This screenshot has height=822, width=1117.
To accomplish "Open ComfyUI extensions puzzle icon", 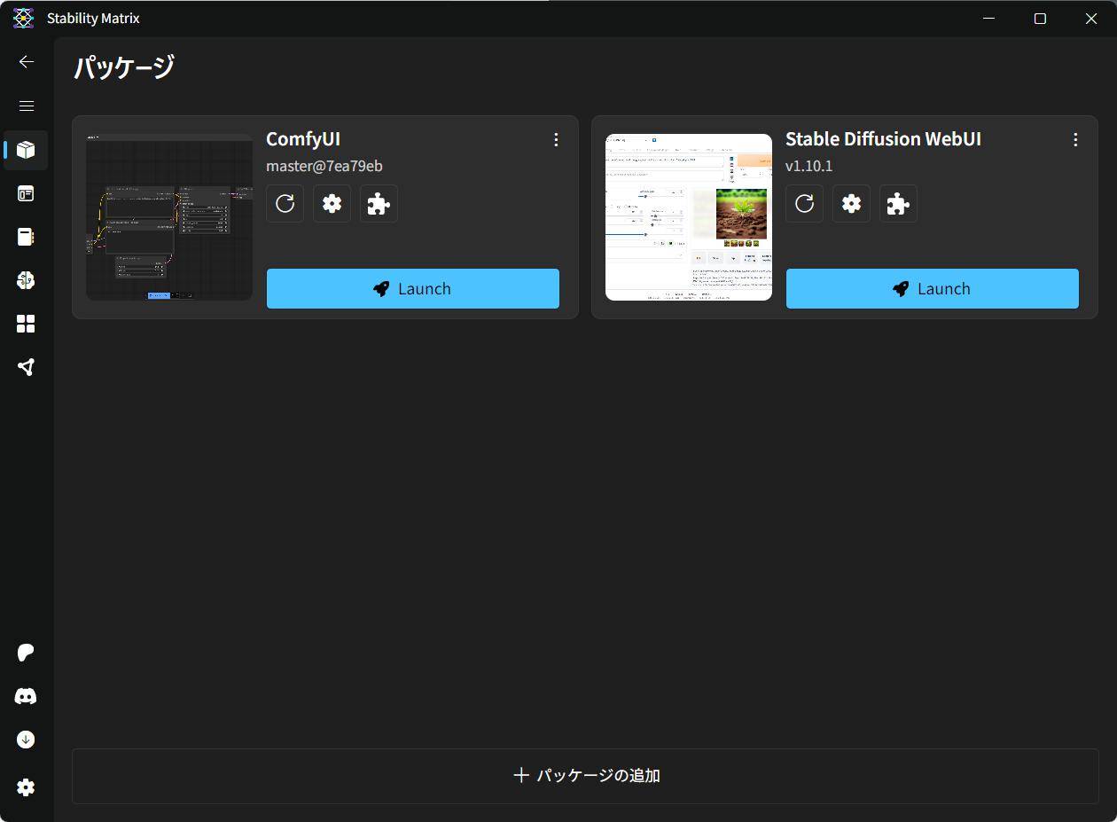I will click(379, 204).
